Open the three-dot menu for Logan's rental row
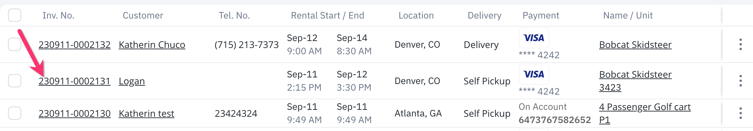 tap(740, 81)
